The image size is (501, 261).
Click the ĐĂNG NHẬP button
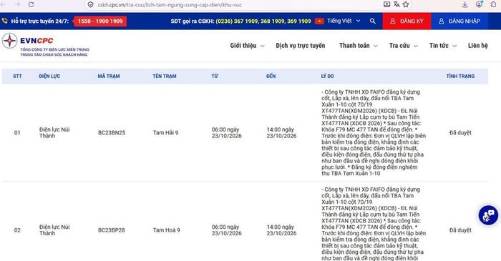click(x=460, y=21)
